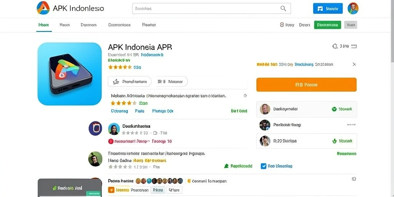
Task: Click green download arrow in "R:20" row
Action: click(334, 141)
